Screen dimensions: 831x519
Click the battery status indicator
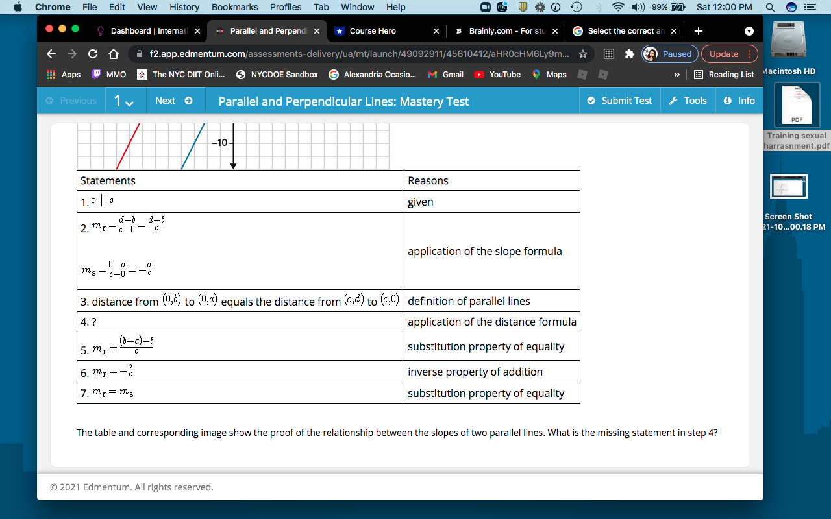(x=669, y=7)
